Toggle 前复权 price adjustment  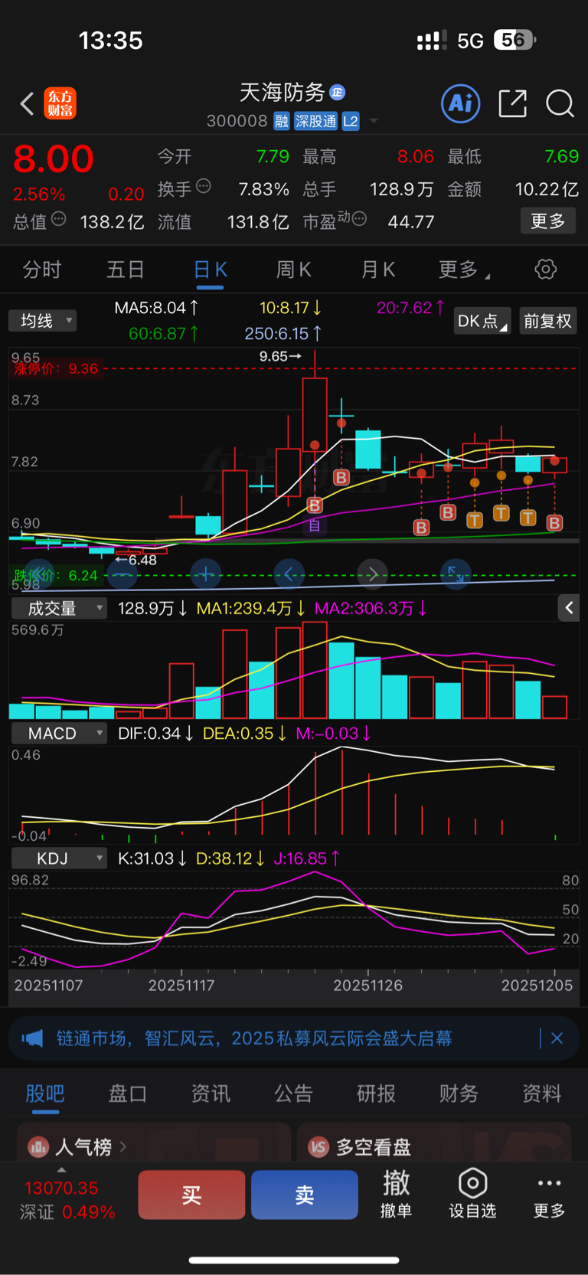tap(547, 321)
